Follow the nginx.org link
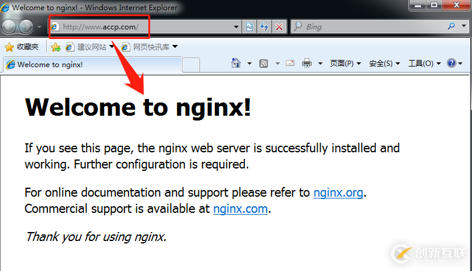 click(x=338, y=192)
